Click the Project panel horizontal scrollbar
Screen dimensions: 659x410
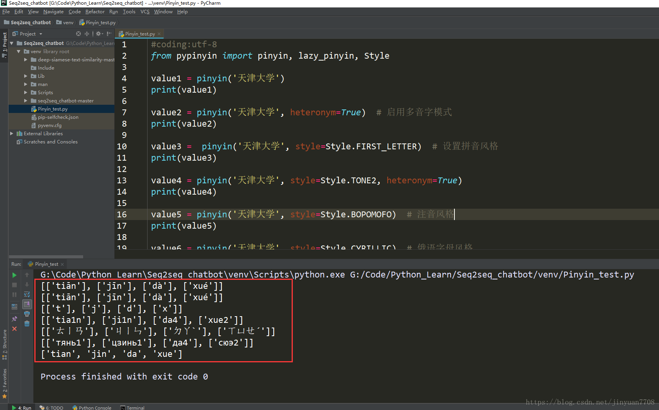coord(46,257)
